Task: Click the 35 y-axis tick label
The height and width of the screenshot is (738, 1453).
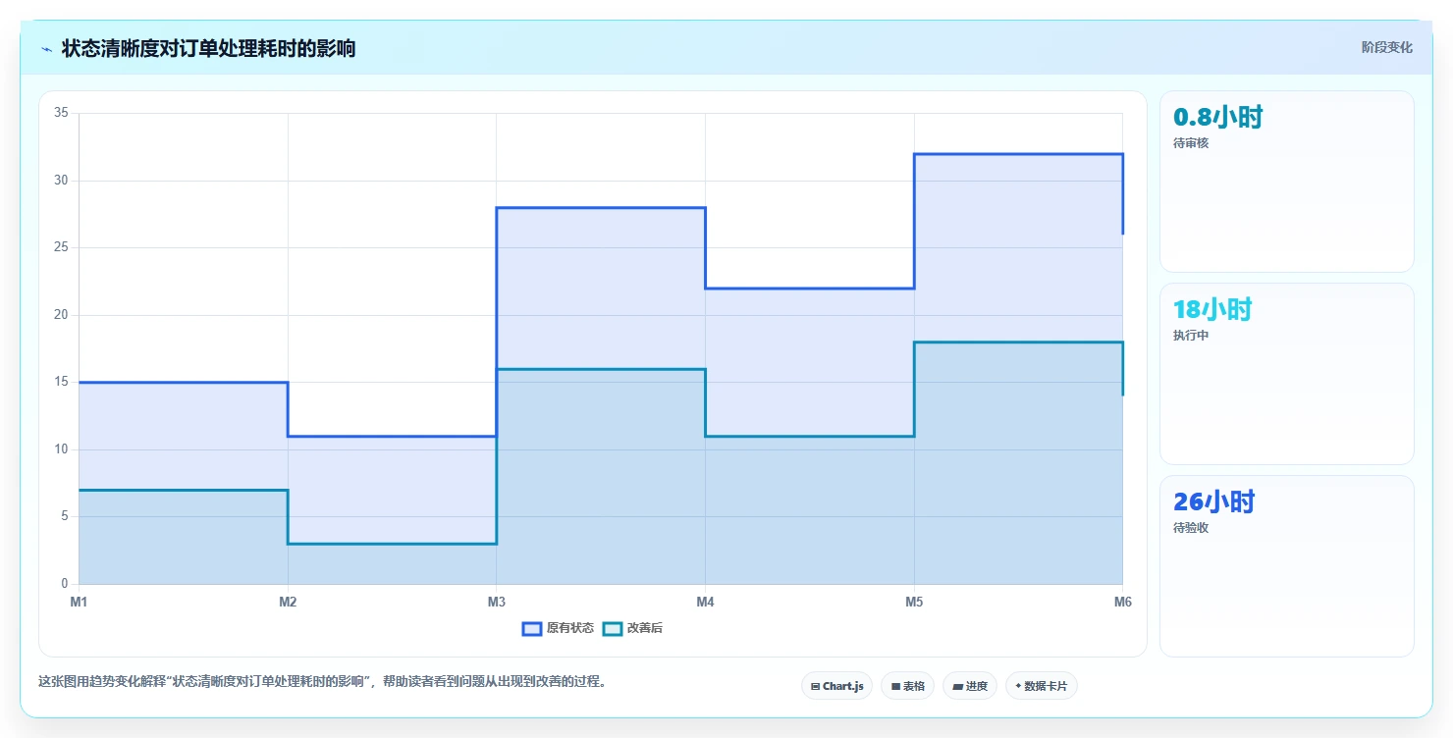Action: [x=61, y=113]
